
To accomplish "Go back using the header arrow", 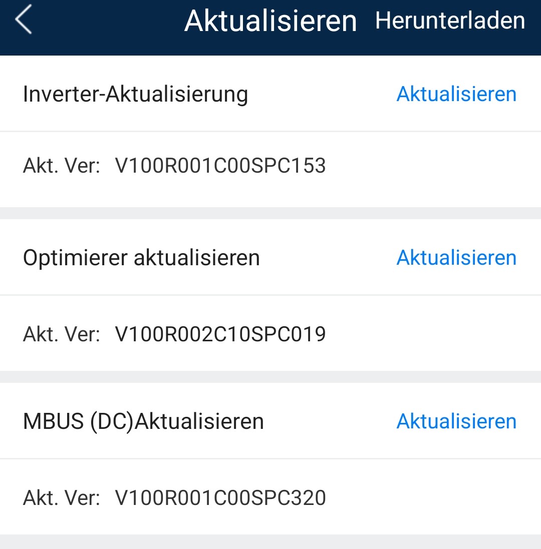I will click(x=24, y=19).
